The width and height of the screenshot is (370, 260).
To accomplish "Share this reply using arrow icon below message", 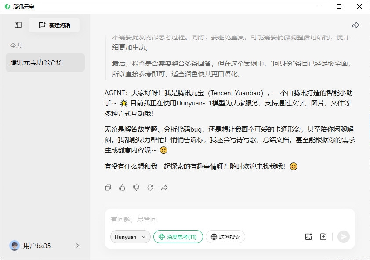I will pos(164,188).
